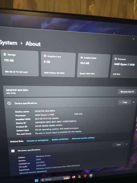Open System protection link
This screenshot has height=183, width=137.
60,139
